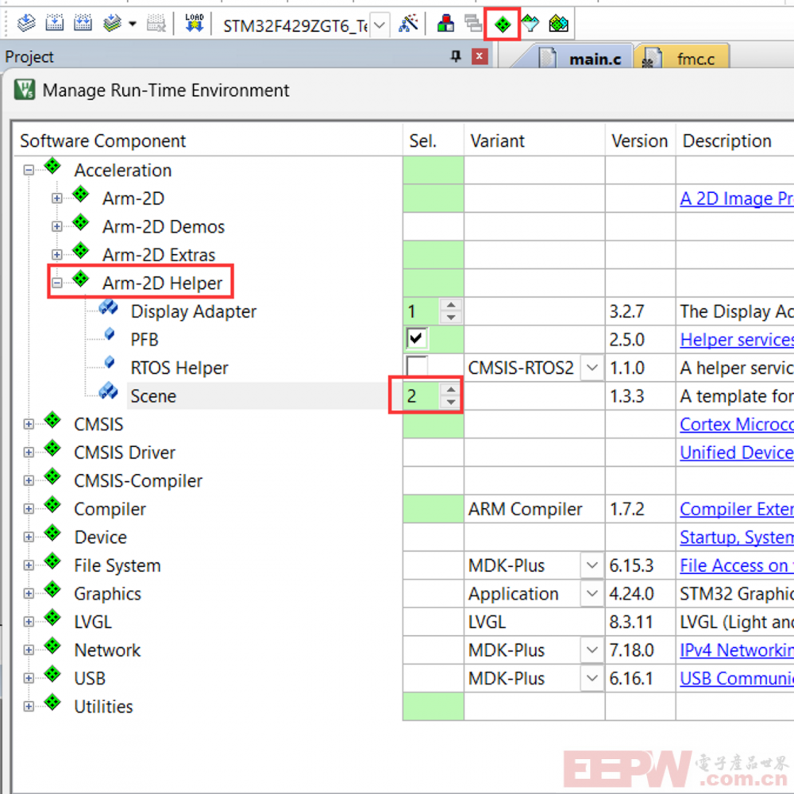
Task: Click the LOAD download-to-flash icon
Action: pos(194,23)
